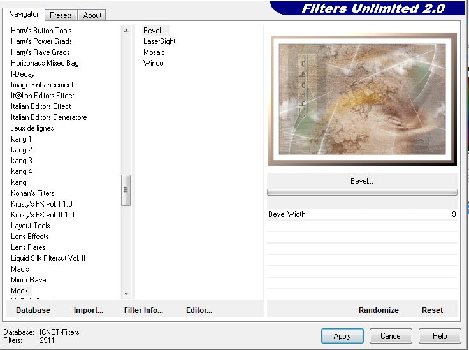Choose the Mosaic filter
This screenshot has width=469, height=350.
[x=154, y=52]
